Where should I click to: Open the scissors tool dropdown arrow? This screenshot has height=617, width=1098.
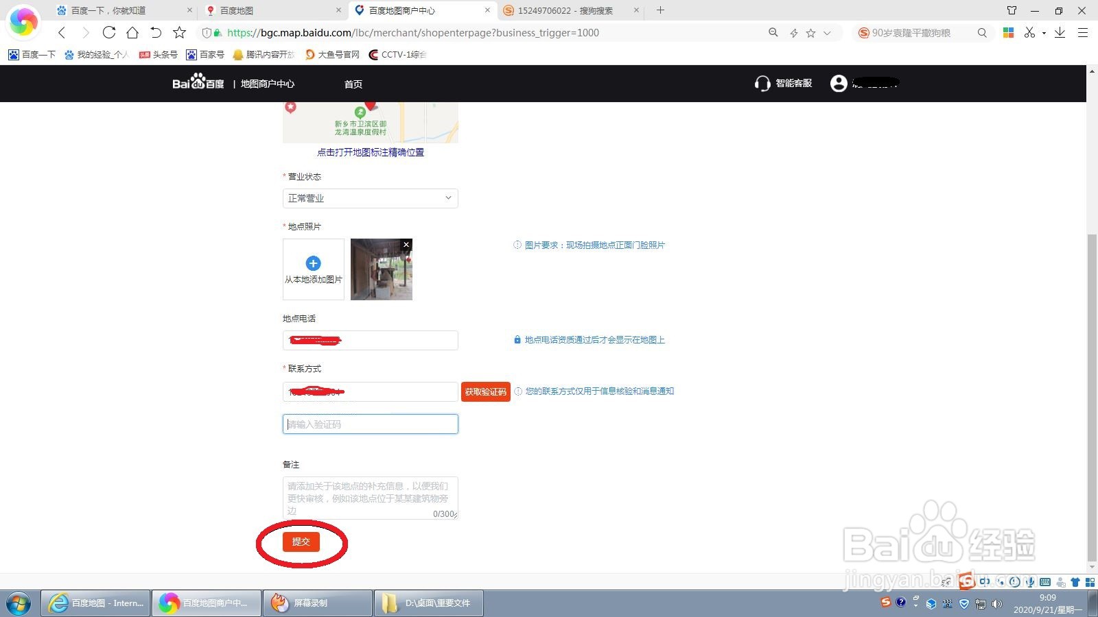tap(1044, 33)
